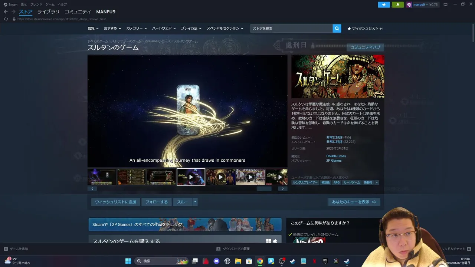Open the 表示 menu
This screenshot has width=475, height=267.
click(x=24, y=4)
